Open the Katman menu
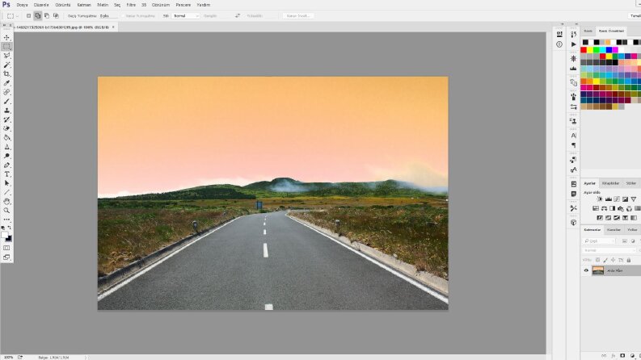 coord(84,5)
